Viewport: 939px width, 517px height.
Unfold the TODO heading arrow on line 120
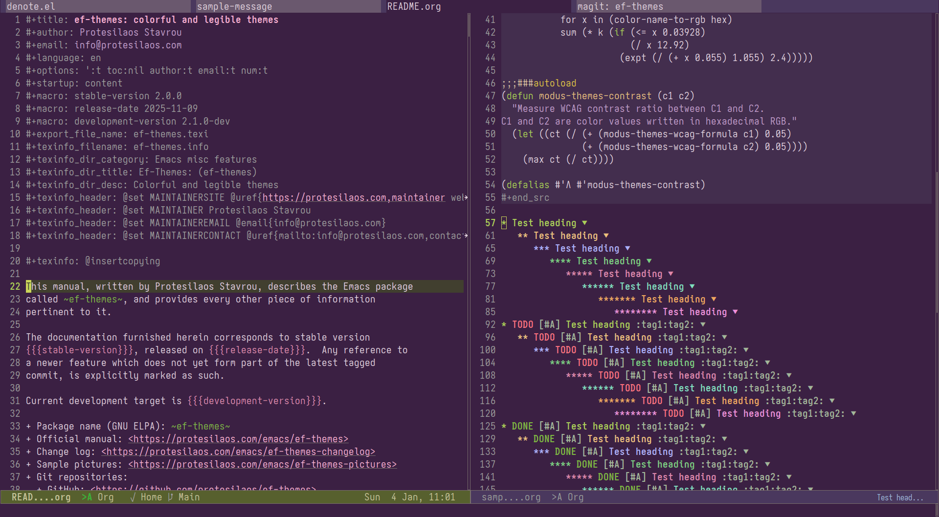(853, 414)
